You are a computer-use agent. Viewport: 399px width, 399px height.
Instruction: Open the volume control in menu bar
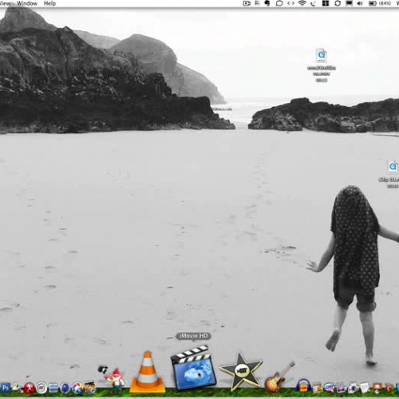coord(360,3)
